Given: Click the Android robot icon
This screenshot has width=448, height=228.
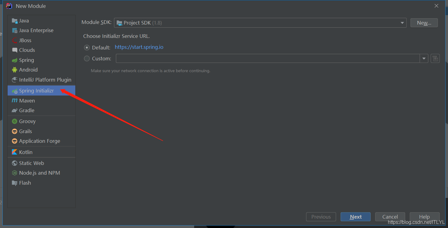Looking at the screenshot, I should point(15,70).
